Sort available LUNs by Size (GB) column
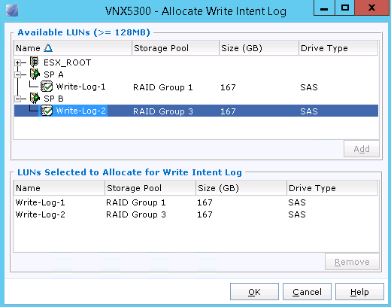Image resolution: width=391 pixels, height=307 pixels. pyautogui.click(x=259, y=48)
